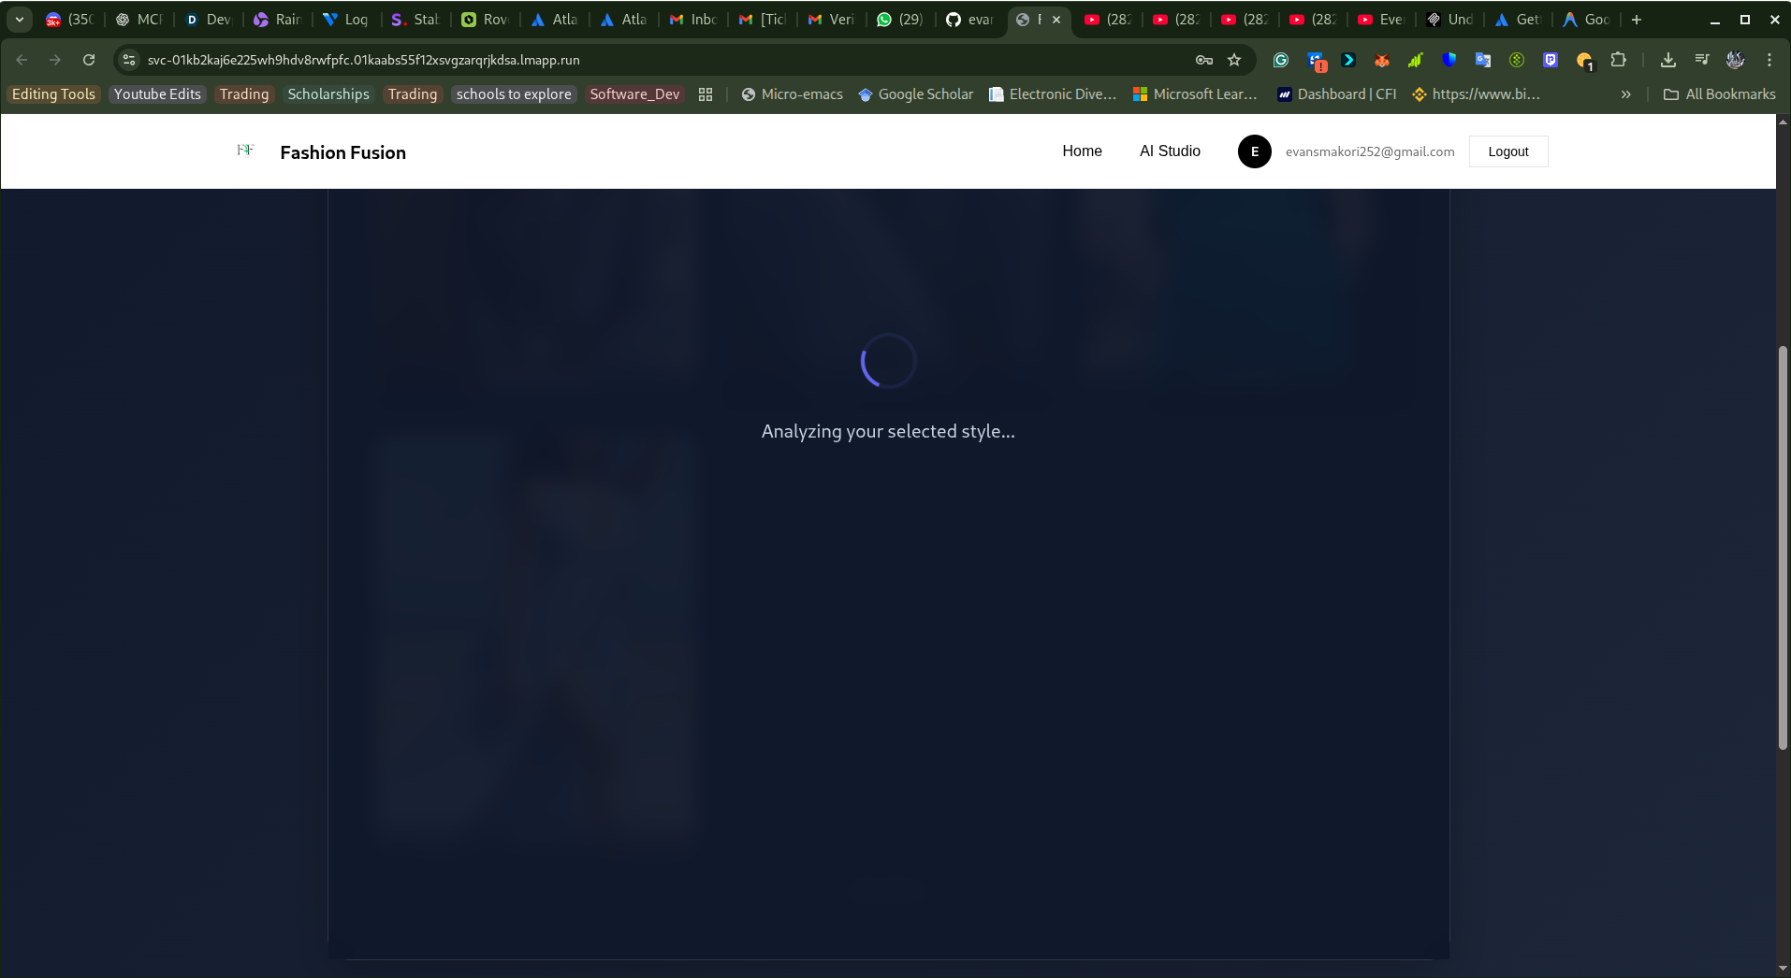
Task: Open the Extensions puzzle piece menu
Action: (x=1619, y=60)
